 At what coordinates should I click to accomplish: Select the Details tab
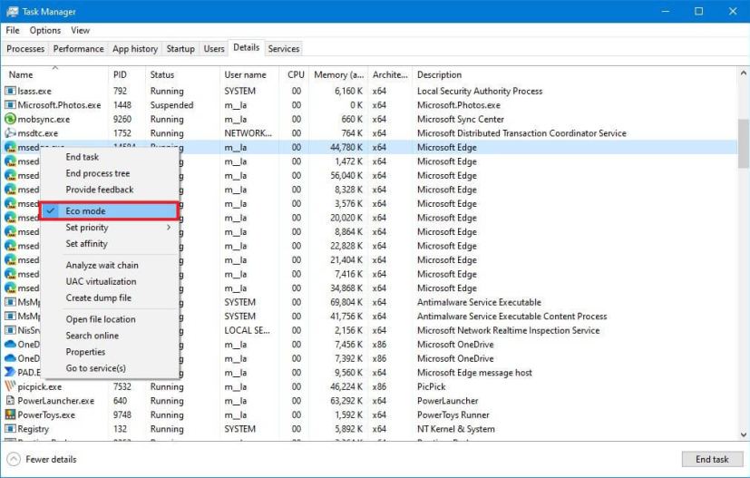coord(247,47)
